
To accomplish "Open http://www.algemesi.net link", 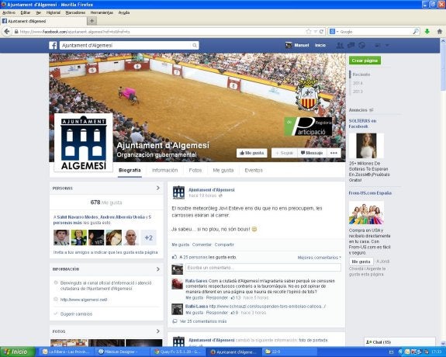I will click(84, 300).
